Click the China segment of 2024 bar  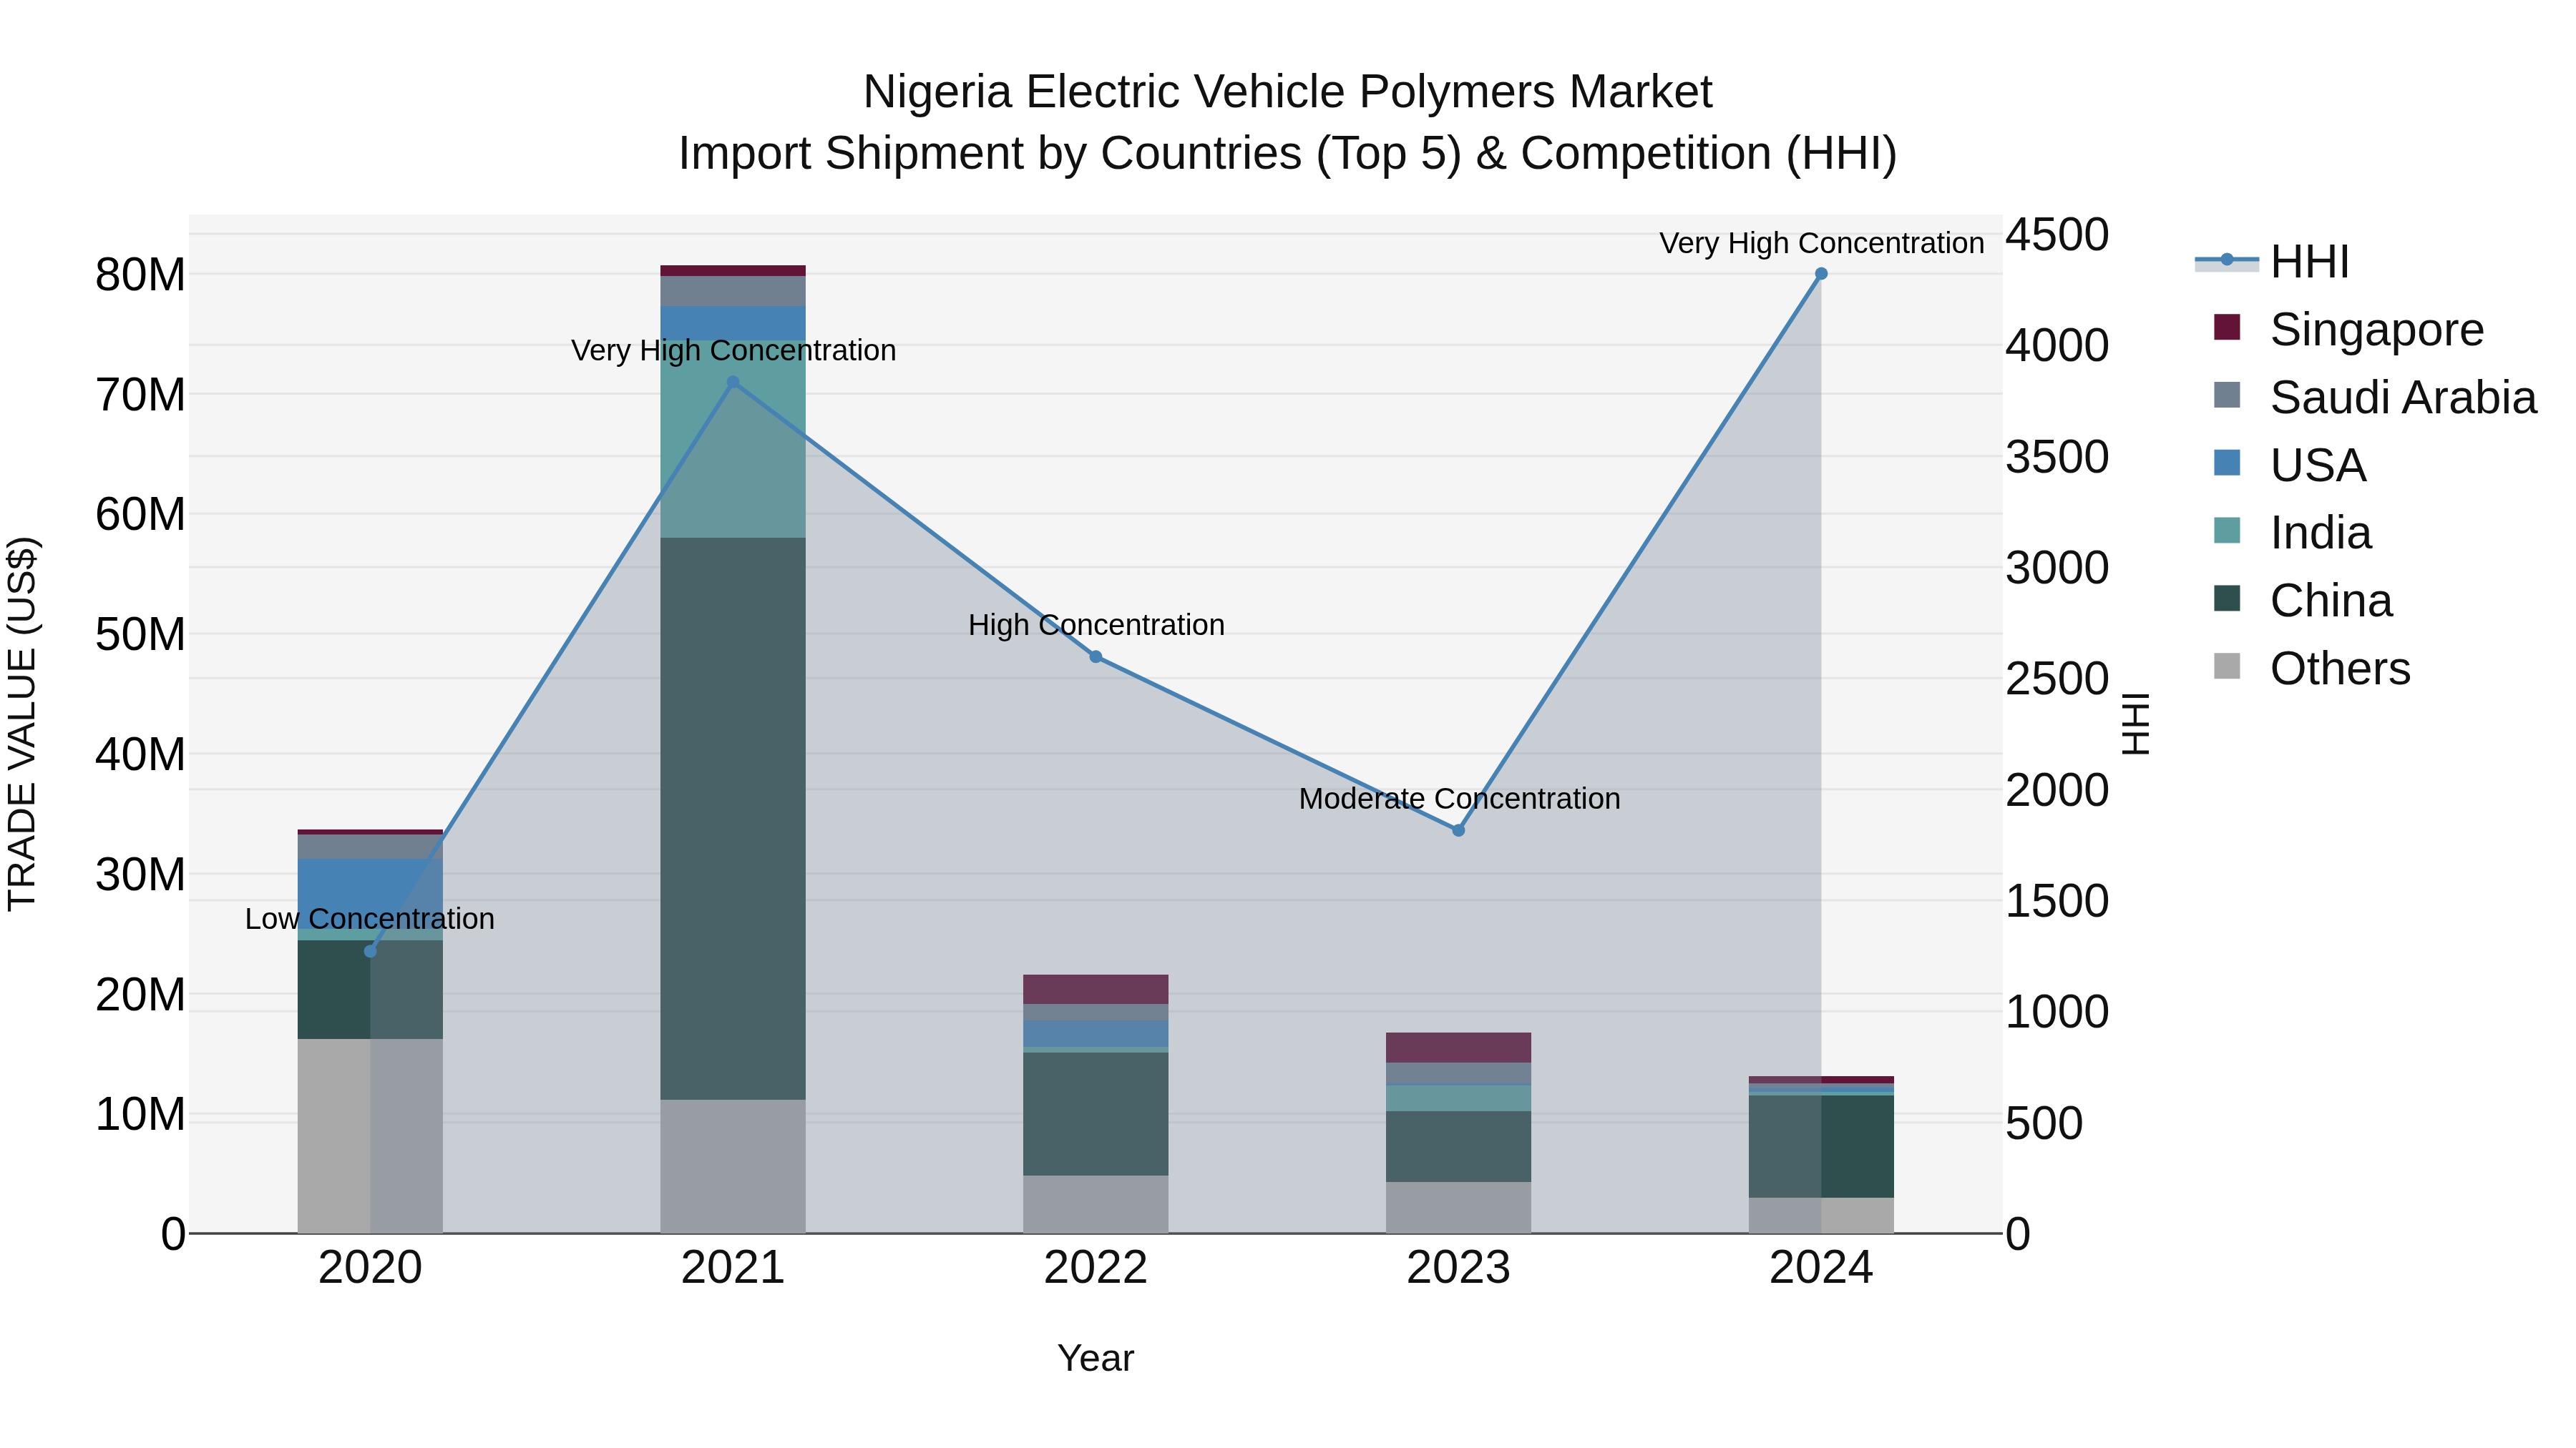tap(1821, 1146)
